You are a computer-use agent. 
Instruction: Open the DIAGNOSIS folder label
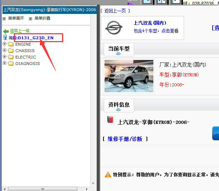click(x=28, y=64)
